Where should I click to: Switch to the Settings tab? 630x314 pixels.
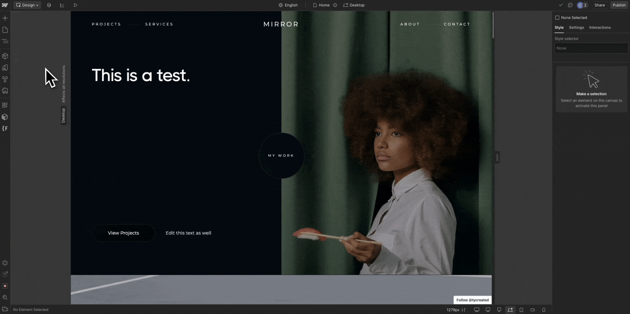(x=577, y=28)
